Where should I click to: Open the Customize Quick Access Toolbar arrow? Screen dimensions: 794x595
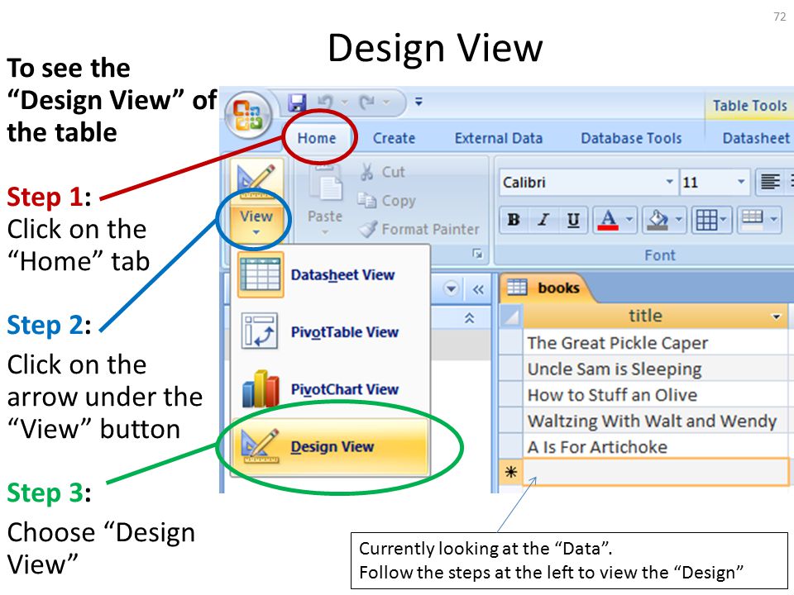point(419,102)
